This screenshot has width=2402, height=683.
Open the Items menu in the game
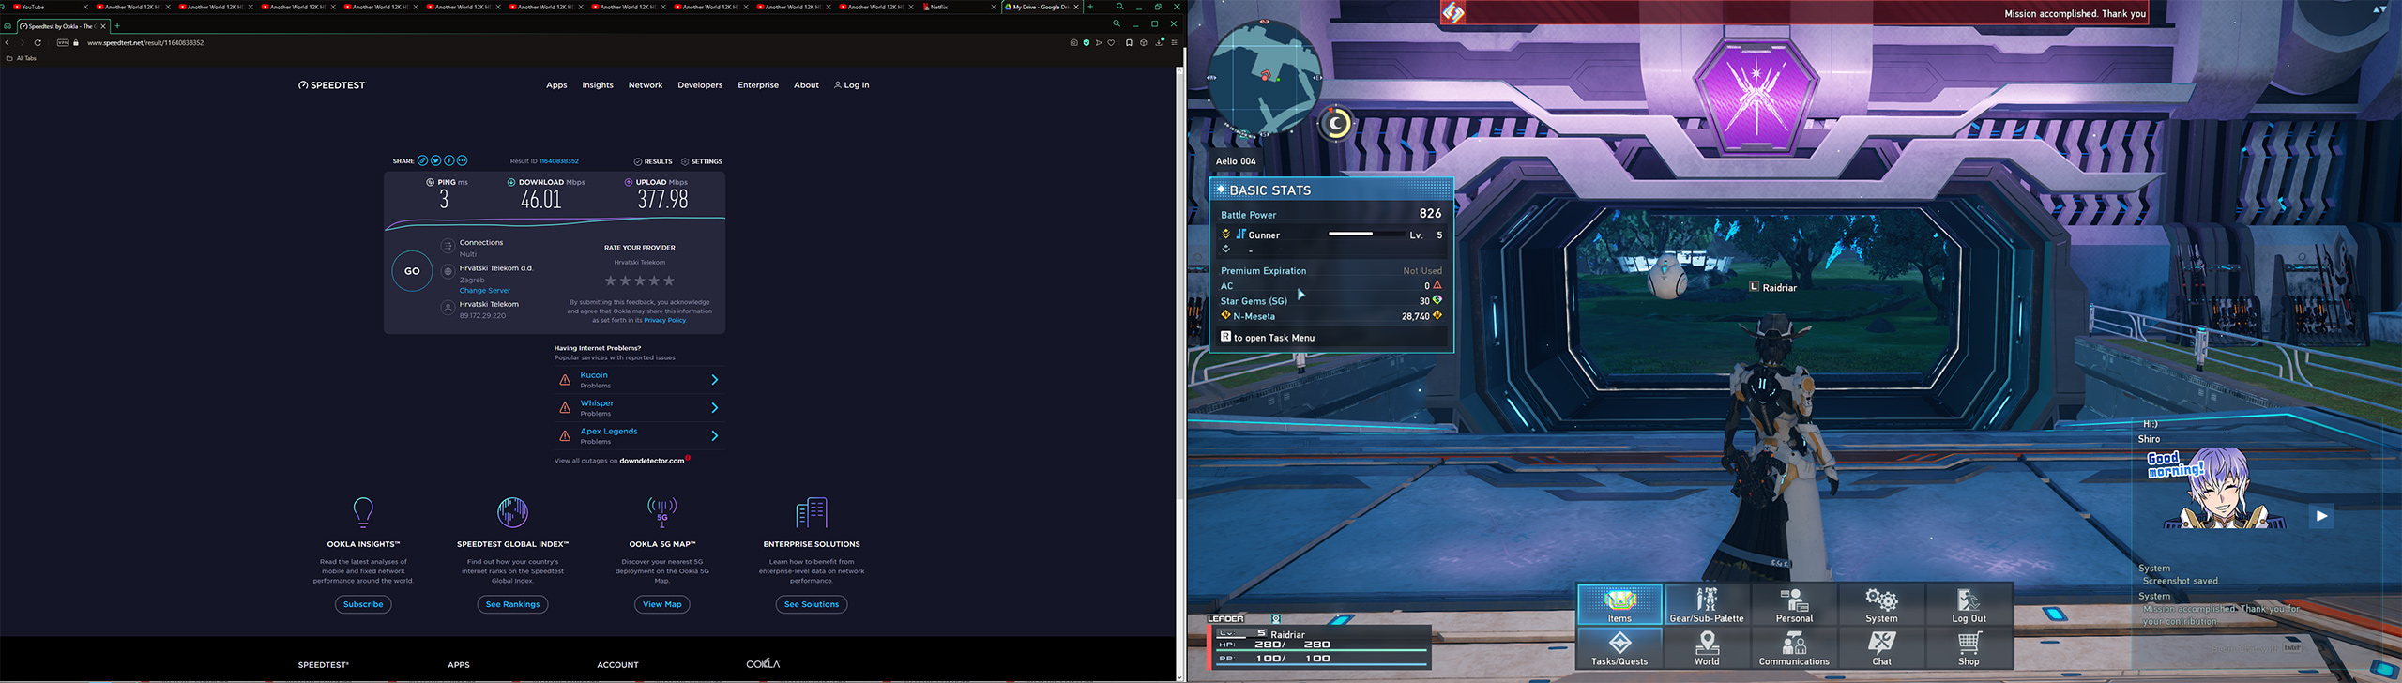1619,604
